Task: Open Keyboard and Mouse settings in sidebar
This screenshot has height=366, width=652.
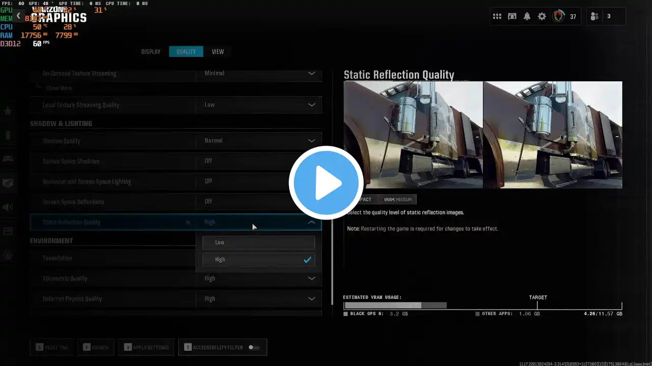Action: click(x=8, y=135)
